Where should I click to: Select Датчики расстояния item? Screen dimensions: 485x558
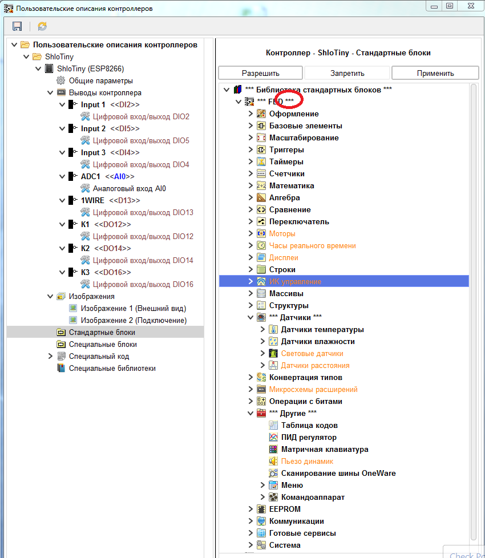316,366
